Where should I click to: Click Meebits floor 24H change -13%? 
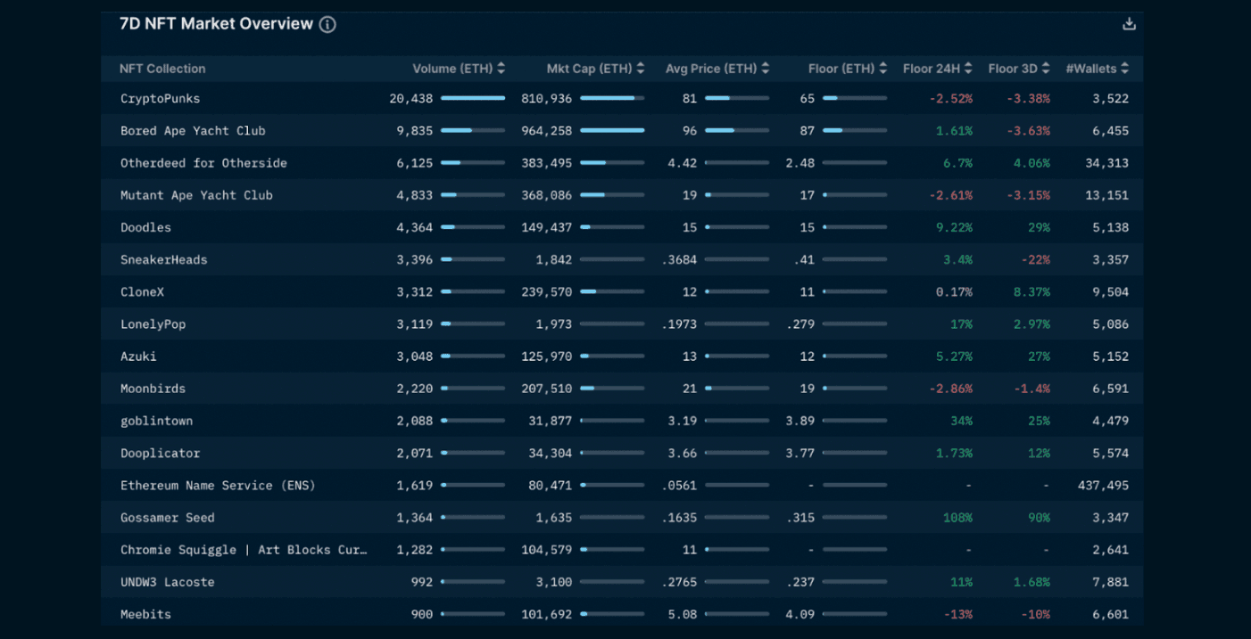point(957,614)
